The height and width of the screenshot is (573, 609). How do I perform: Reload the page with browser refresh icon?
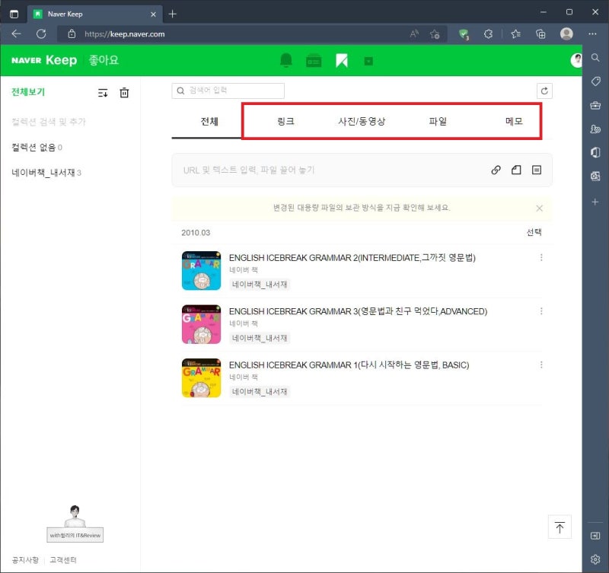tap(41, 33)
